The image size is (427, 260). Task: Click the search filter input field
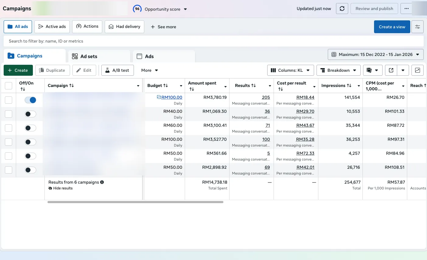214,41
